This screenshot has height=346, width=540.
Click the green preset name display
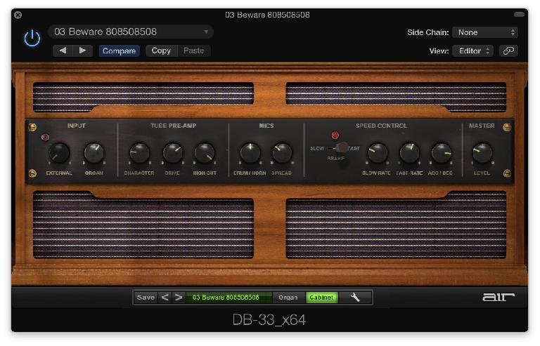click(x=229, y=297)
